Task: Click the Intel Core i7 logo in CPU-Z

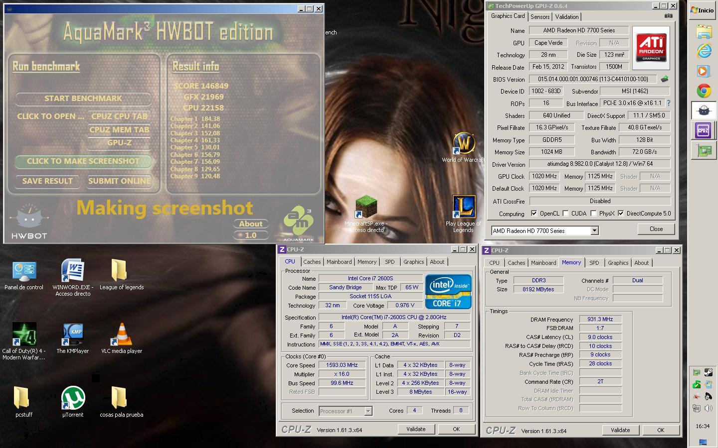Action: coord(448,292)
